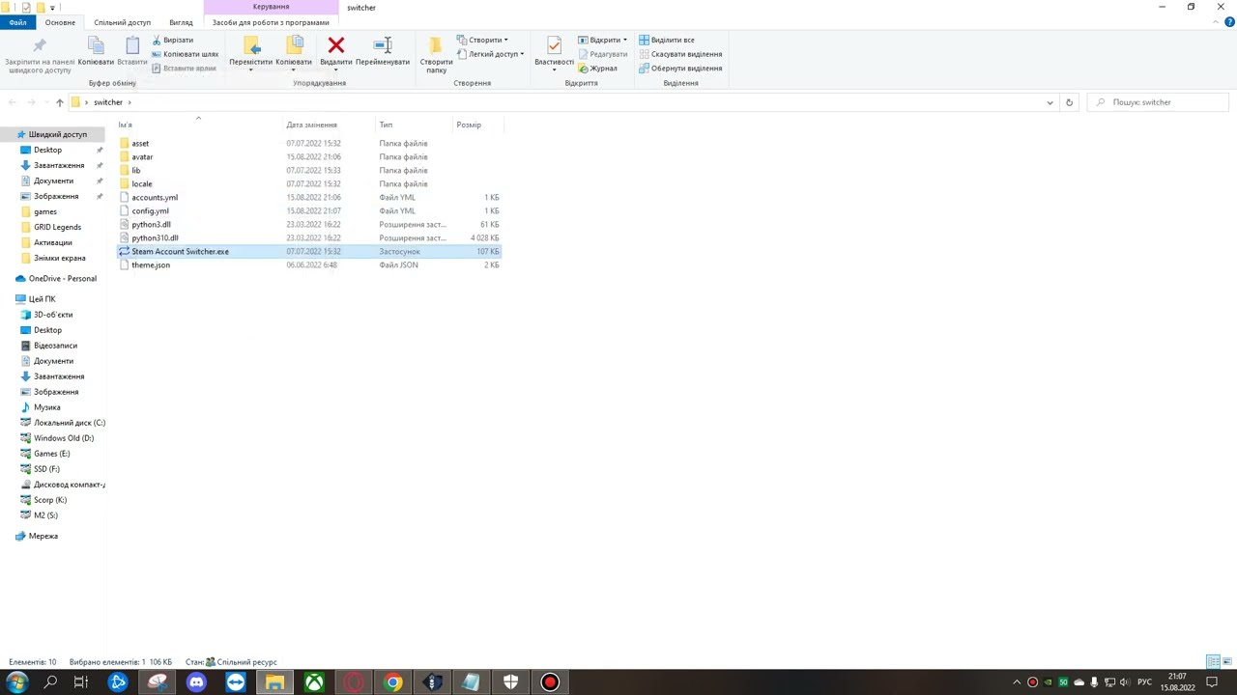1237x695 pixels.
Task: Select the 'theme.json' file
Action: [x=151, y=265]
